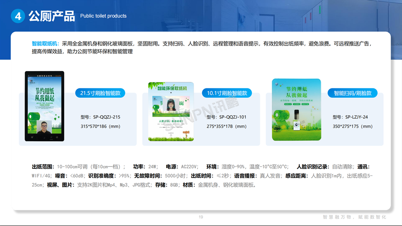Click the 智慧融万物，赋能数智化 footer slogan
Screen dimensions: 402x226
[354, 217]
